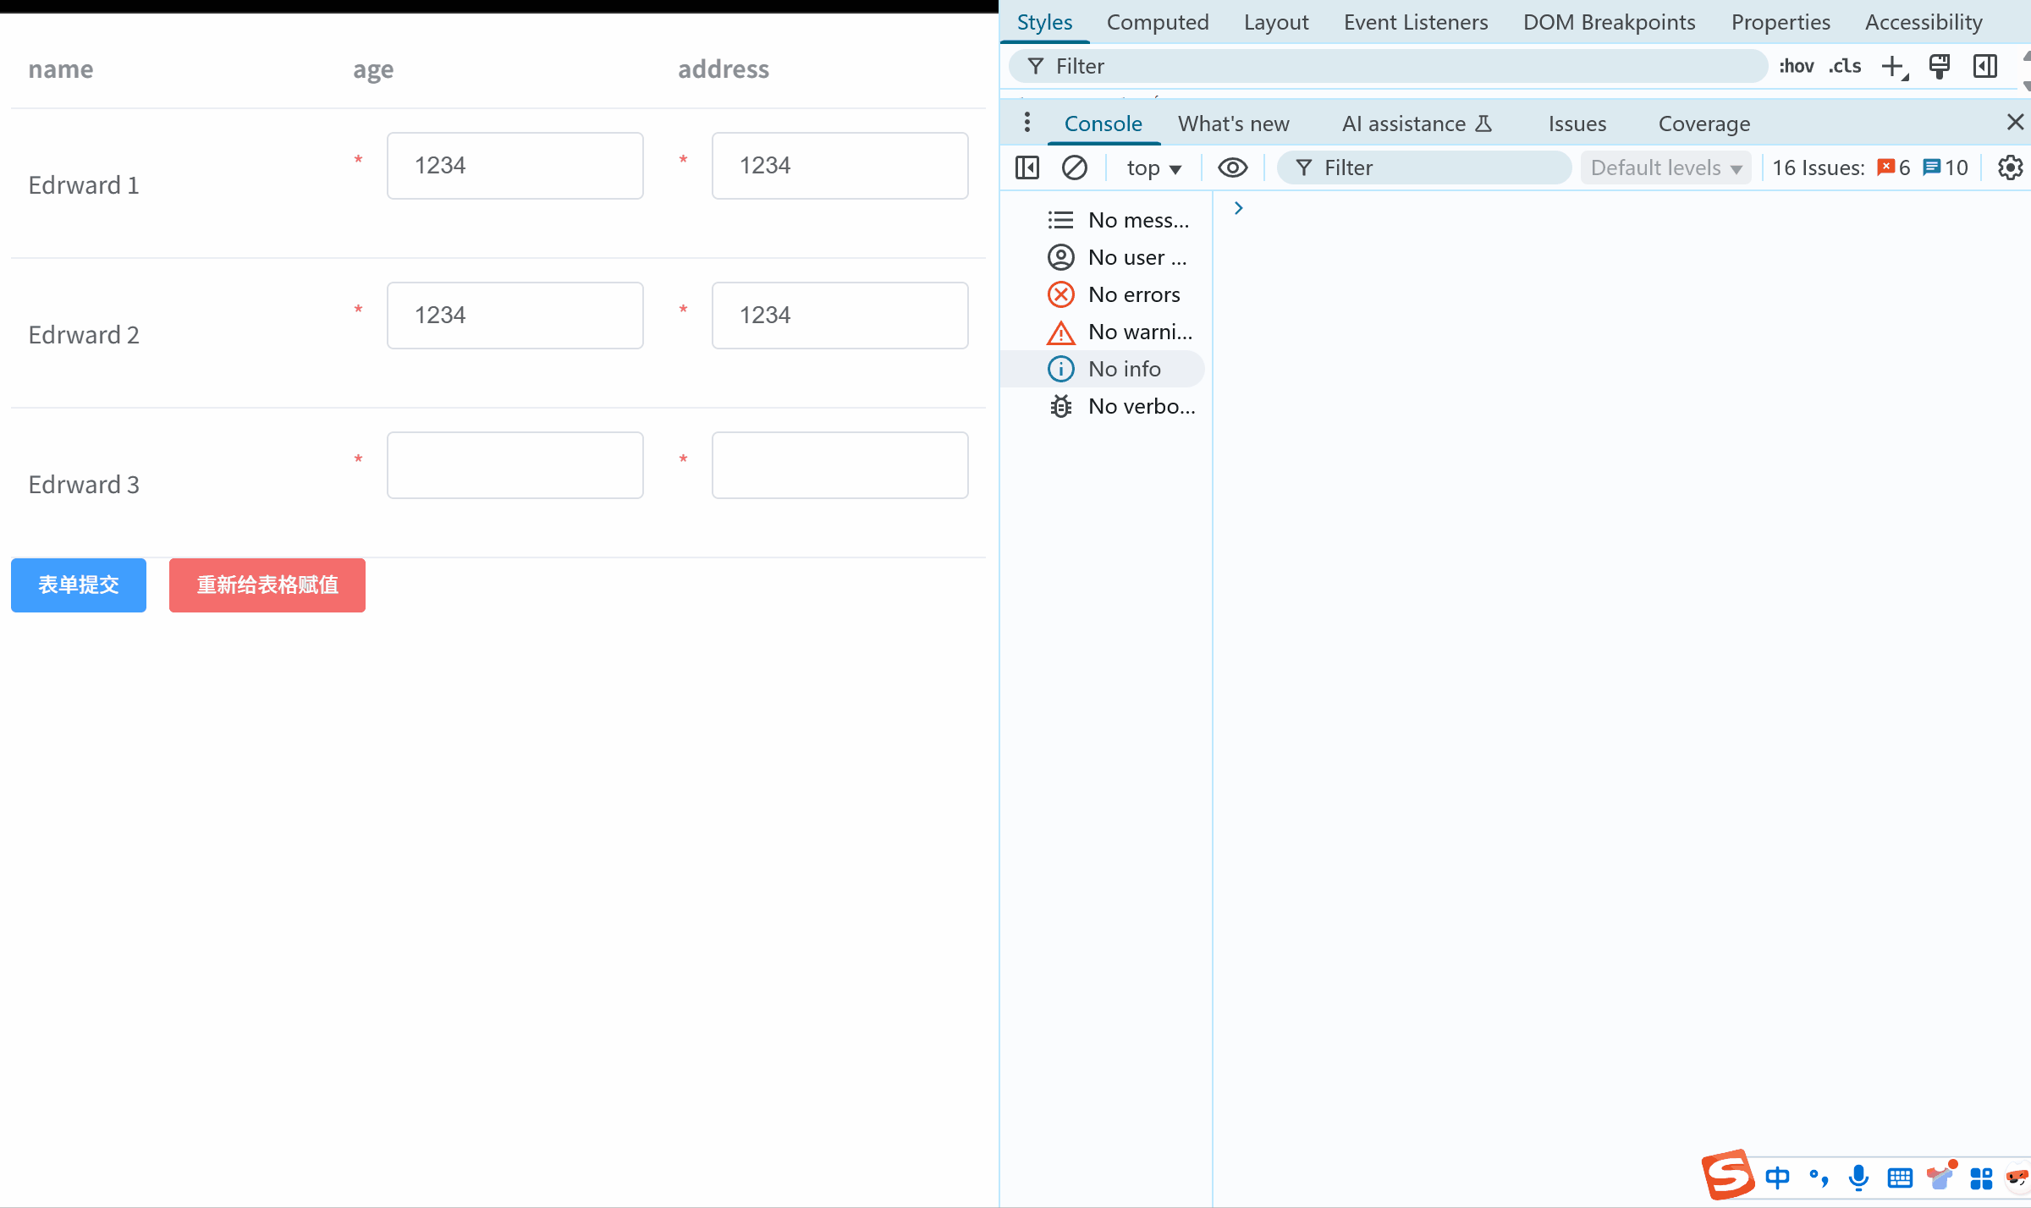2031x1208 pixels.
Task: Click the blue 表单提交 submit button
Action: (79, 585)
